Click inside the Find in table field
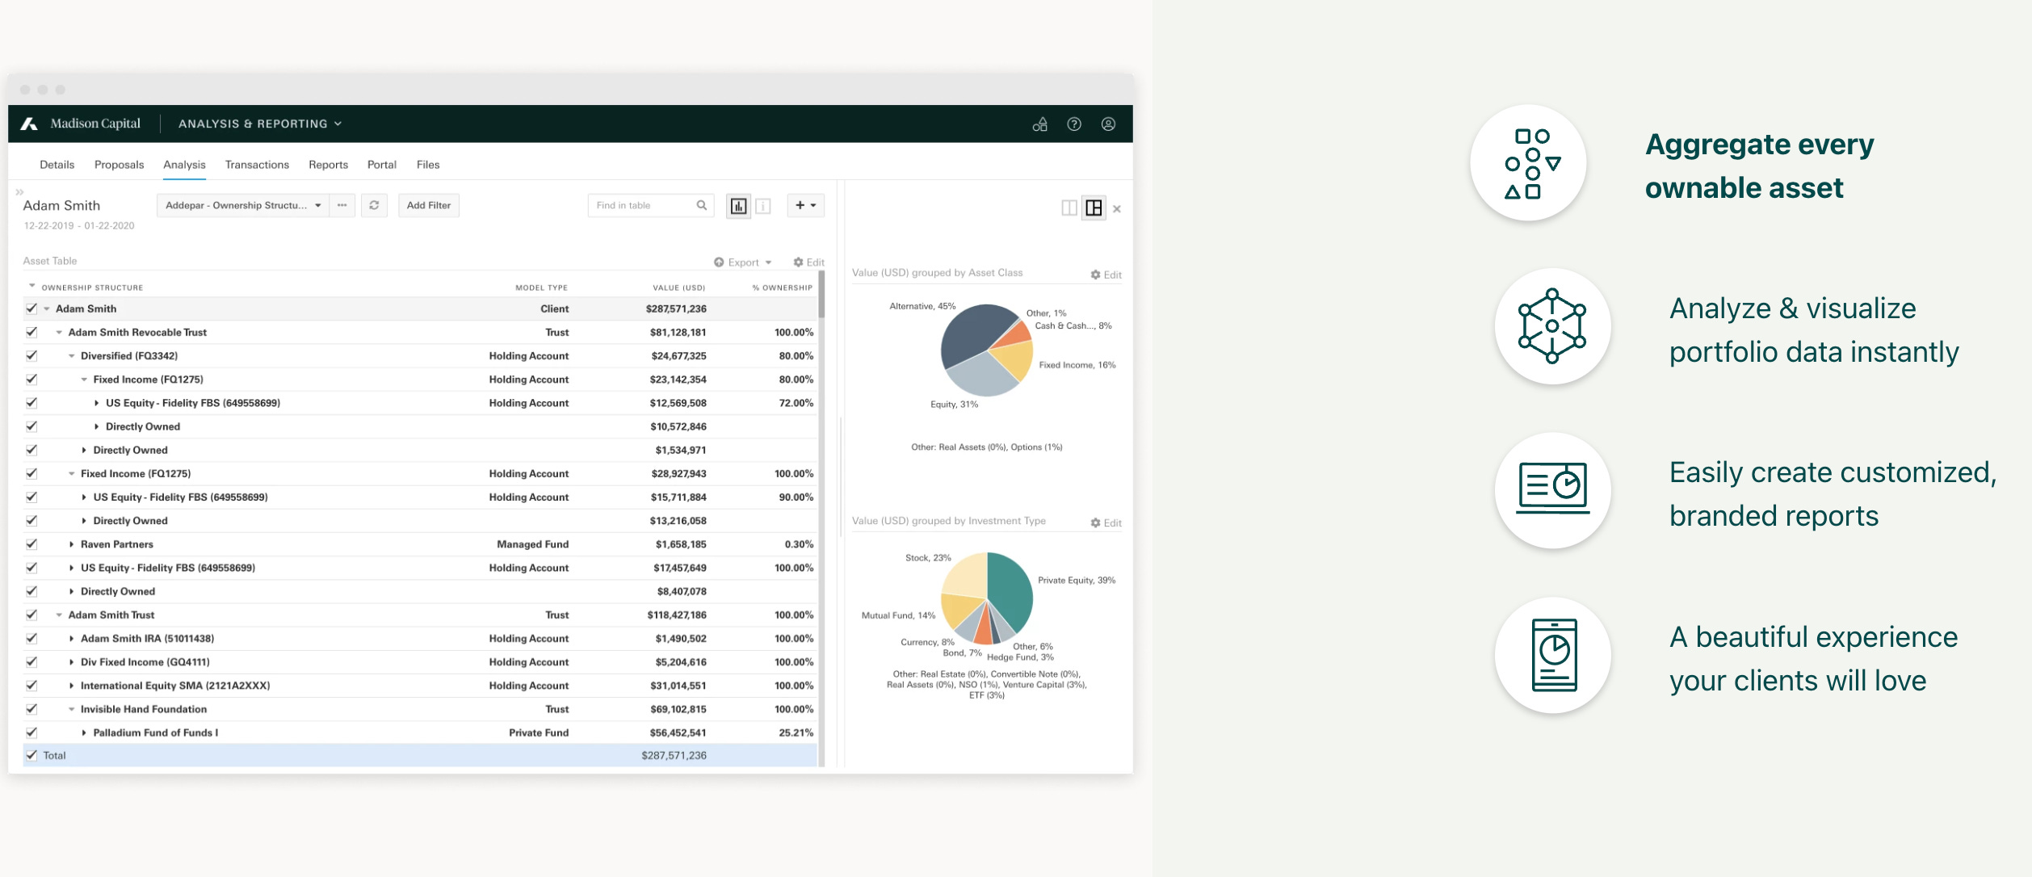The image size is (2032, 877). pyautogui.click(x=646, y=205)
